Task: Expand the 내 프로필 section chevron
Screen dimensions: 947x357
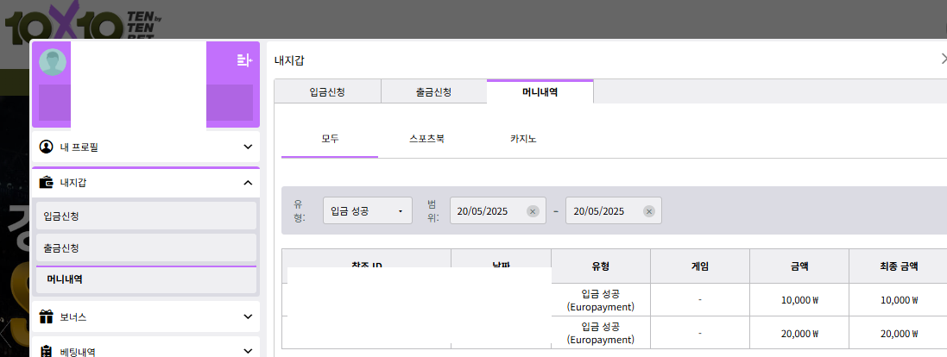Action: coord(248,147)
